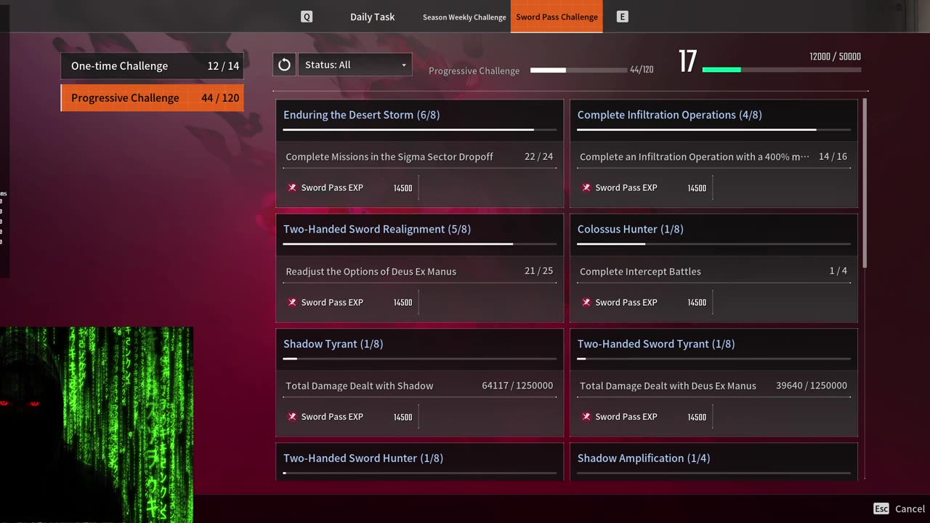Click the Esc key icon beside Cancel
Viewport: 930px width, 523px height.
point(881,508)
